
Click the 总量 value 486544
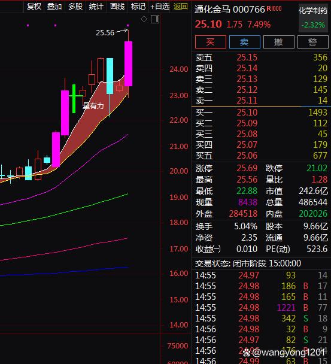[x=313, y=202]
